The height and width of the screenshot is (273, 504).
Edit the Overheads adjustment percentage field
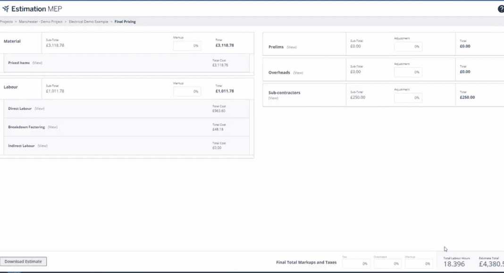click(x=408, y=72)
